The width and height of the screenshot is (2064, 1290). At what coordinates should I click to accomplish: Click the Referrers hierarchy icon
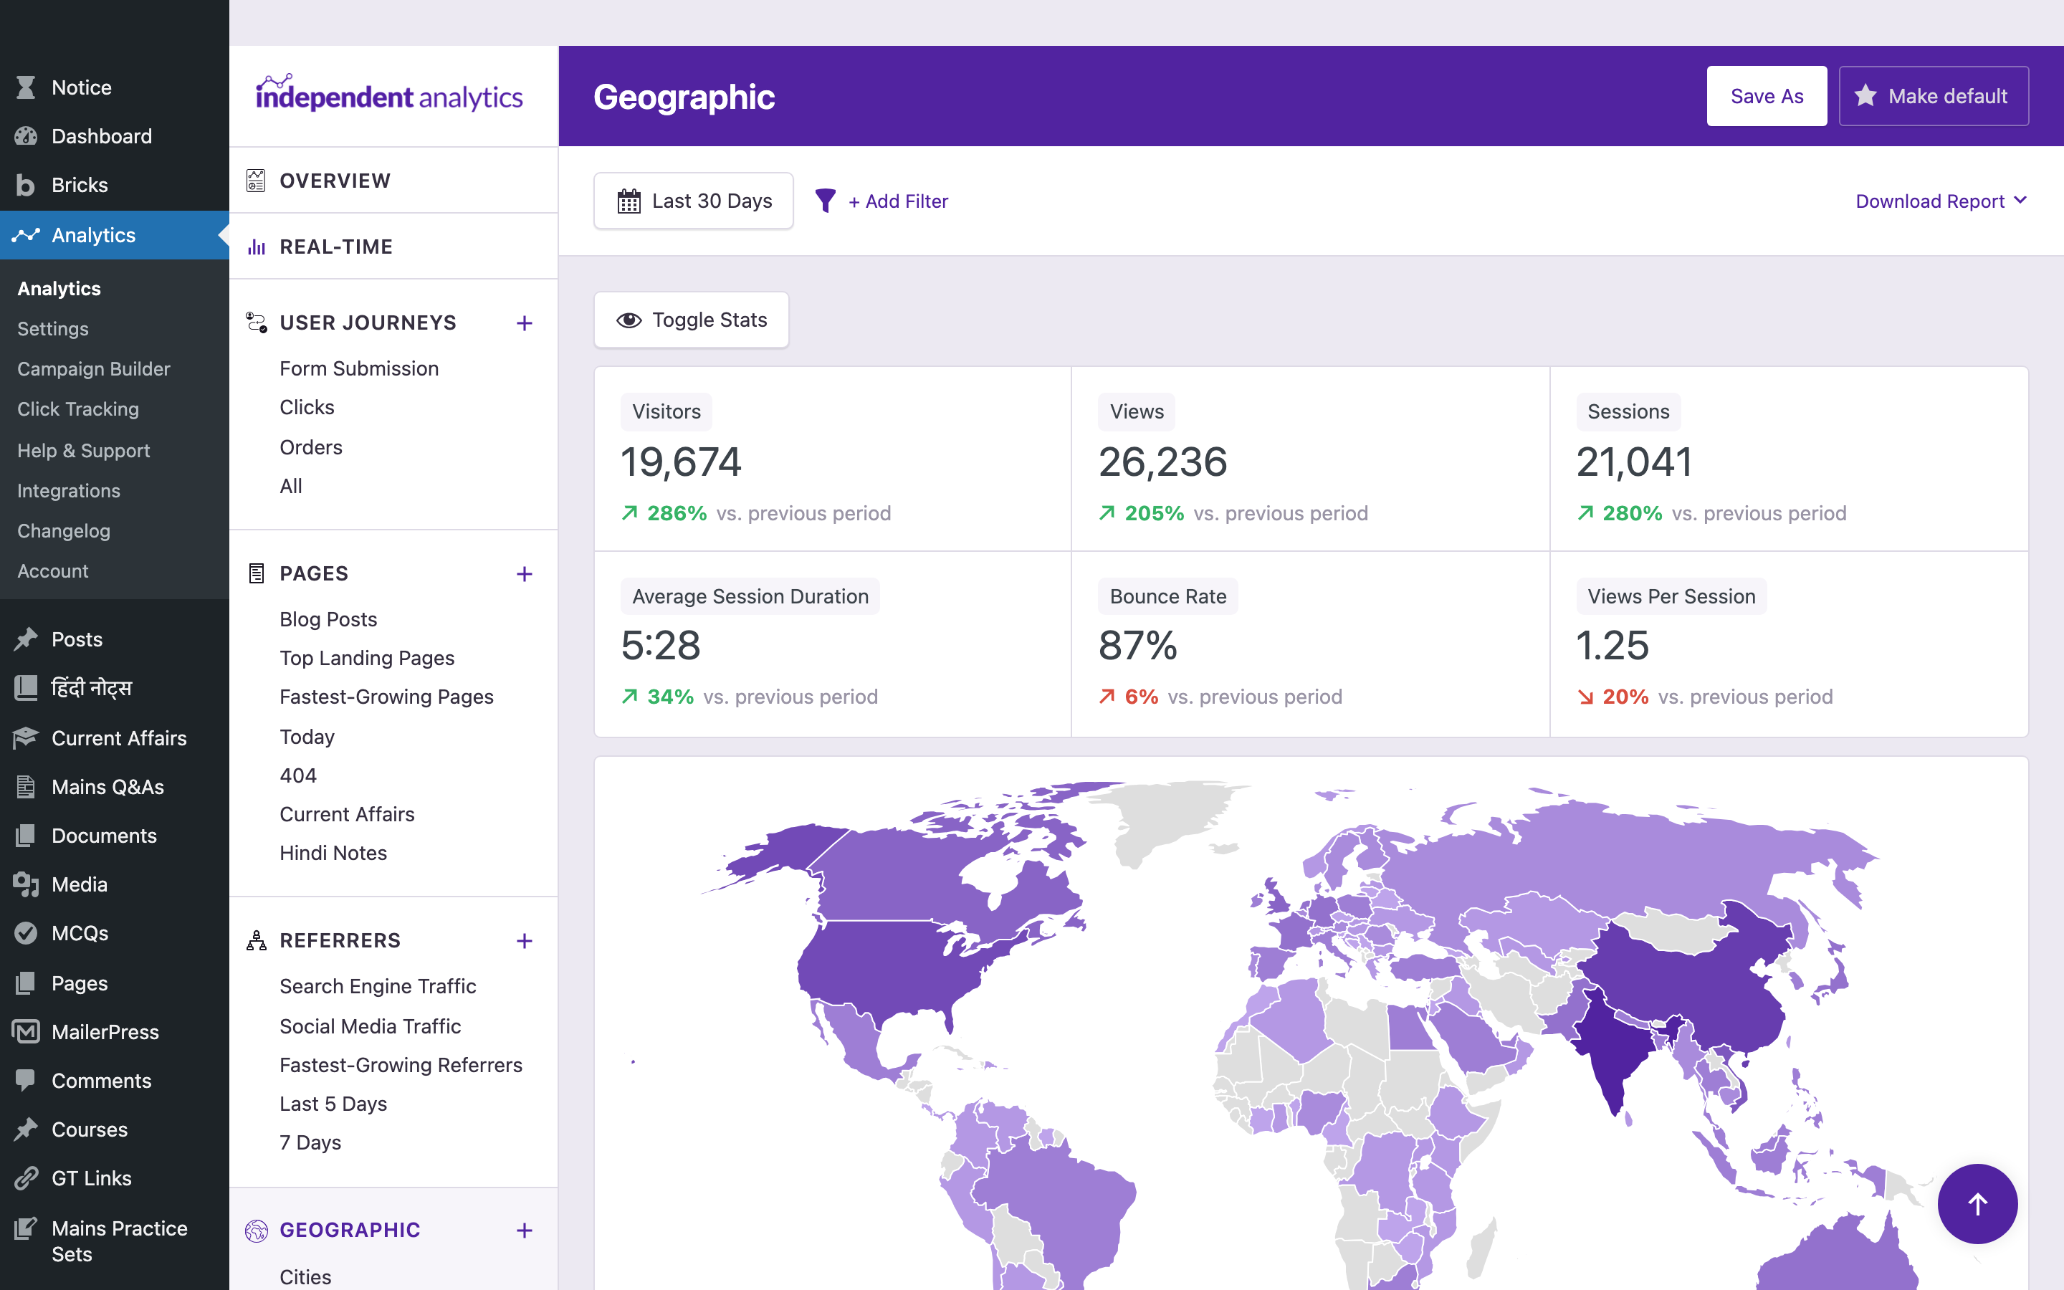click(x=256, y=940)
